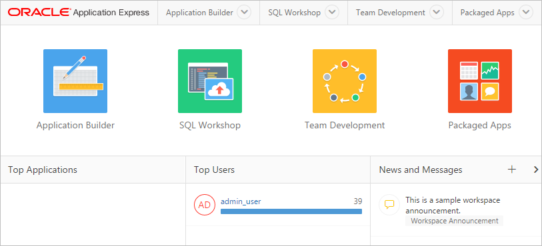Select the SQL Workshop menu tab

(x=294, y=13)
